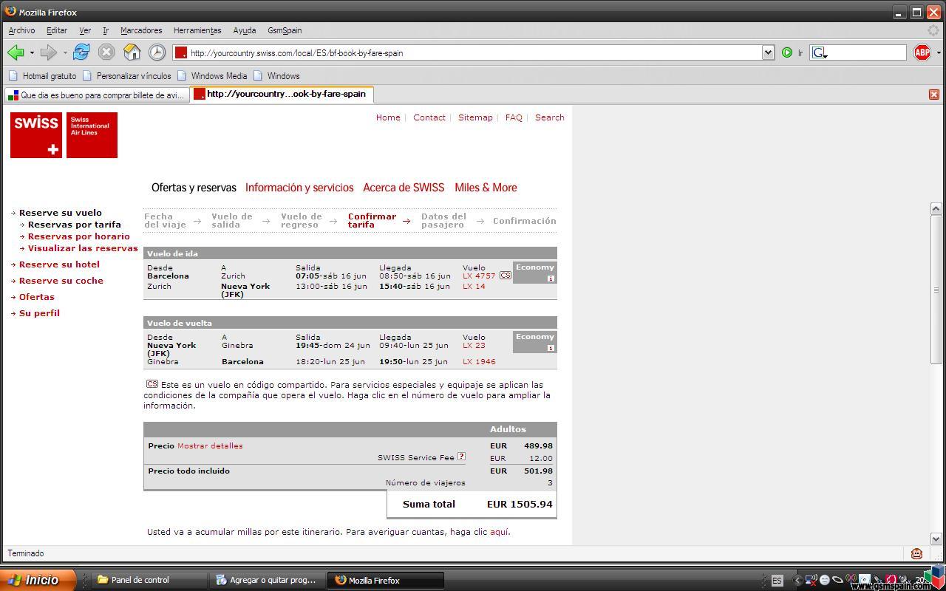Open the address bar URL dropdown

click(768, 52)
